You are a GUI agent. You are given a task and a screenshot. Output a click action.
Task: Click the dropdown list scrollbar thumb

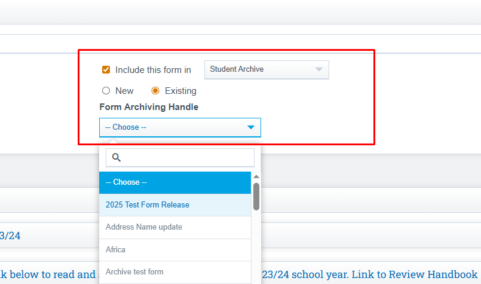256,196
